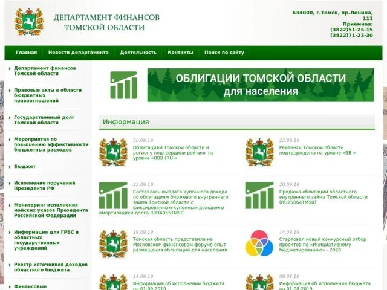
Task: Open Информация об исполнении бюджета на 01.08.2019
Action: click(325, 286)
